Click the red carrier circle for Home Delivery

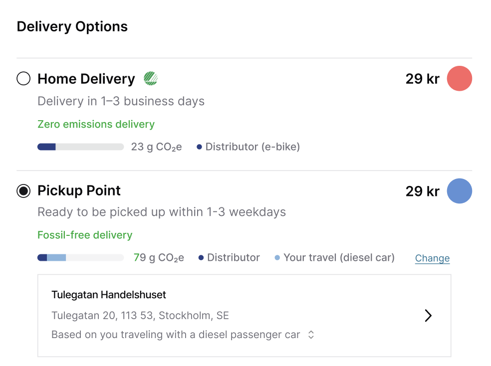click(459, 79)
